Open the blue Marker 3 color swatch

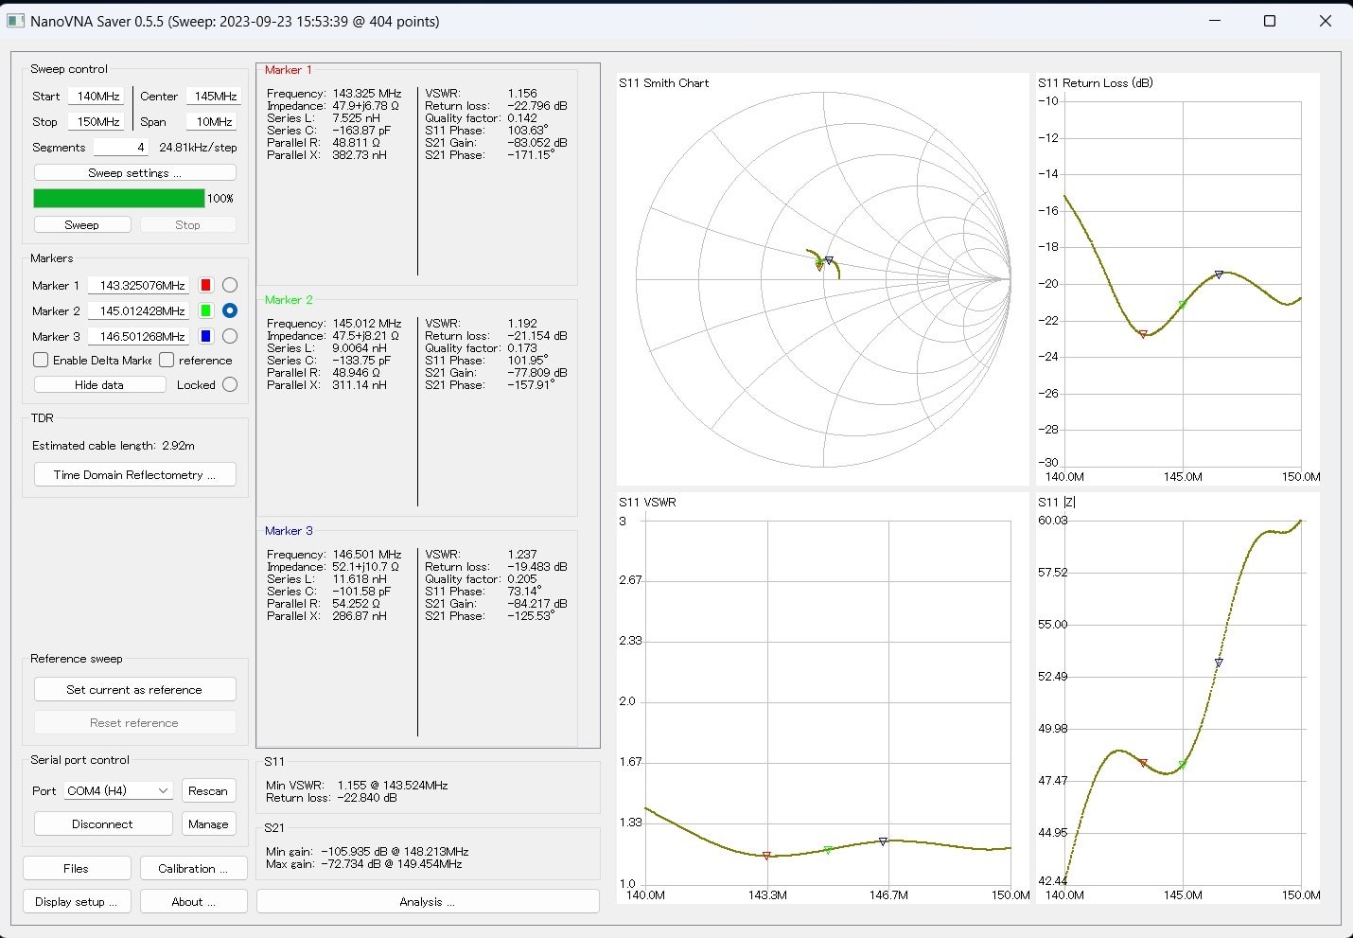click(x=205, y=336)
